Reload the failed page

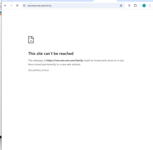[x=17, y=6]
